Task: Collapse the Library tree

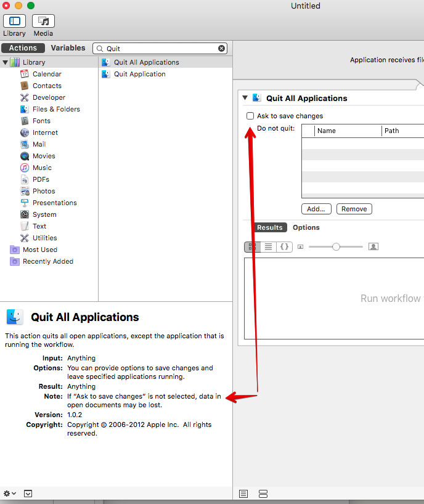Action: pyautogui.click(x=5, y=62)
